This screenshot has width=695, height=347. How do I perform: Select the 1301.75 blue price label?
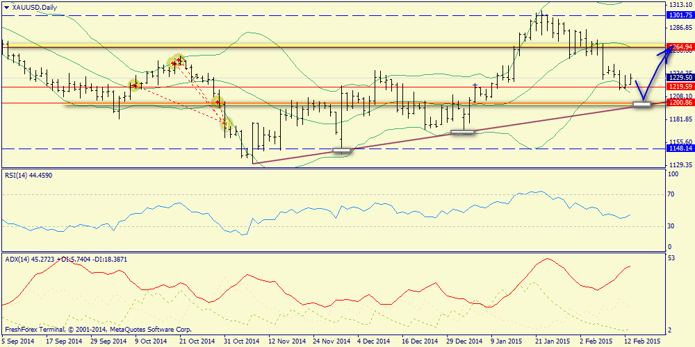tap(680, 15)
